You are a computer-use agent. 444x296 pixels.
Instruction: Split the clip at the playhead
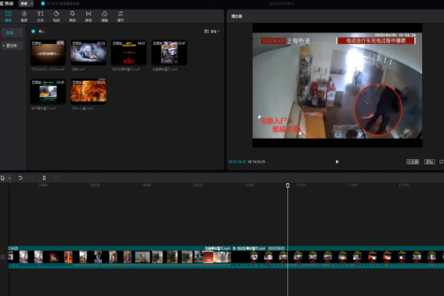[44, 178]
